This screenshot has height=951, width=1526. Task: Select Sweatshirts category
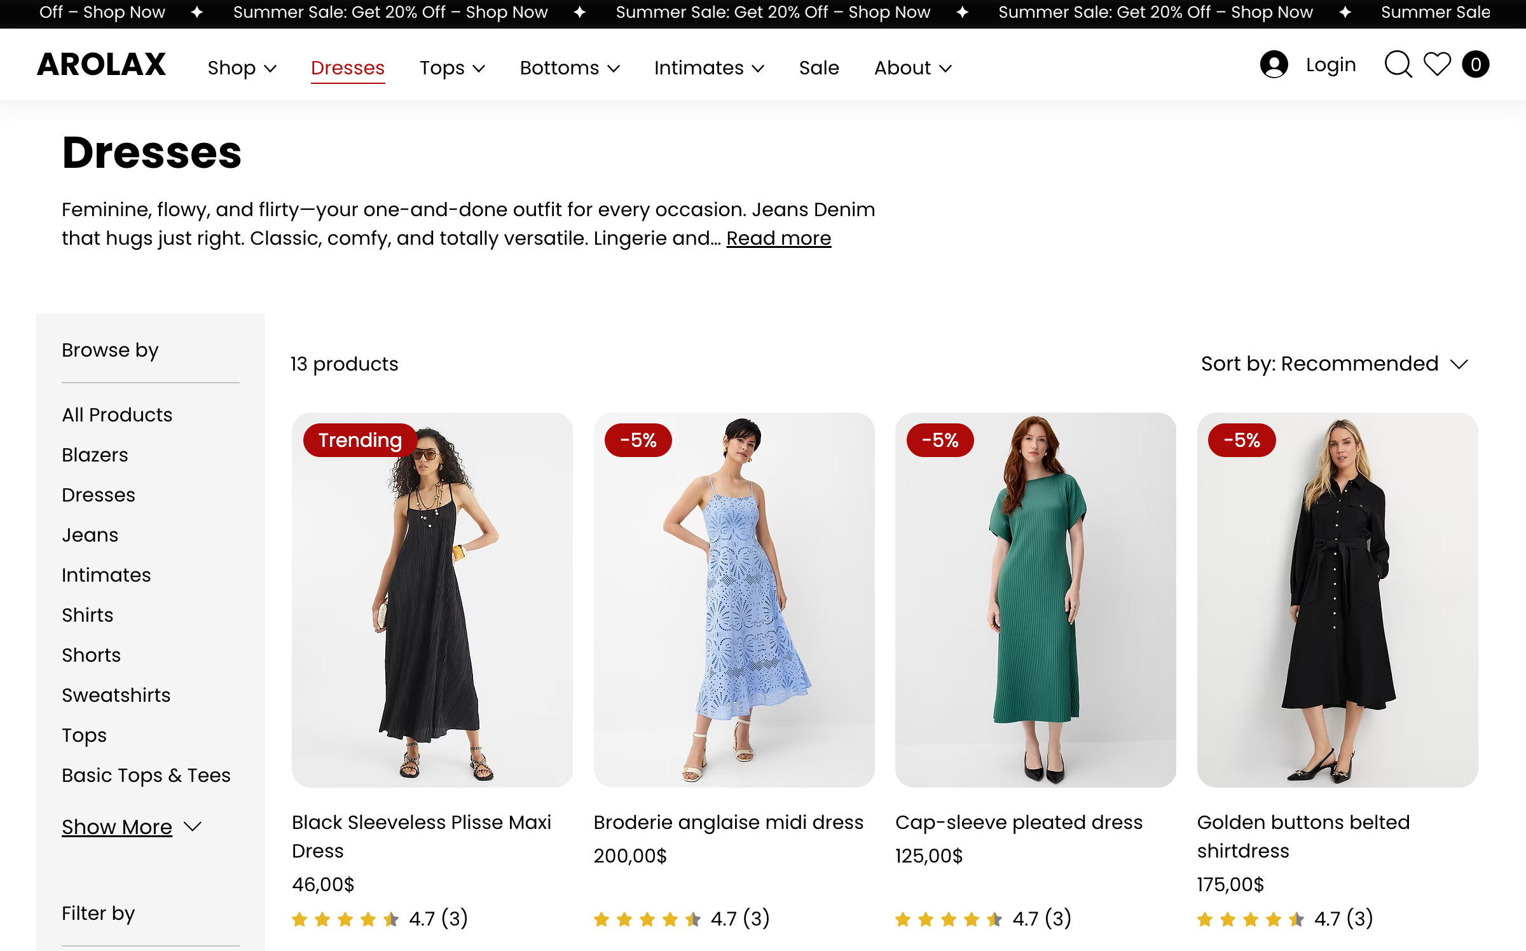116,695
